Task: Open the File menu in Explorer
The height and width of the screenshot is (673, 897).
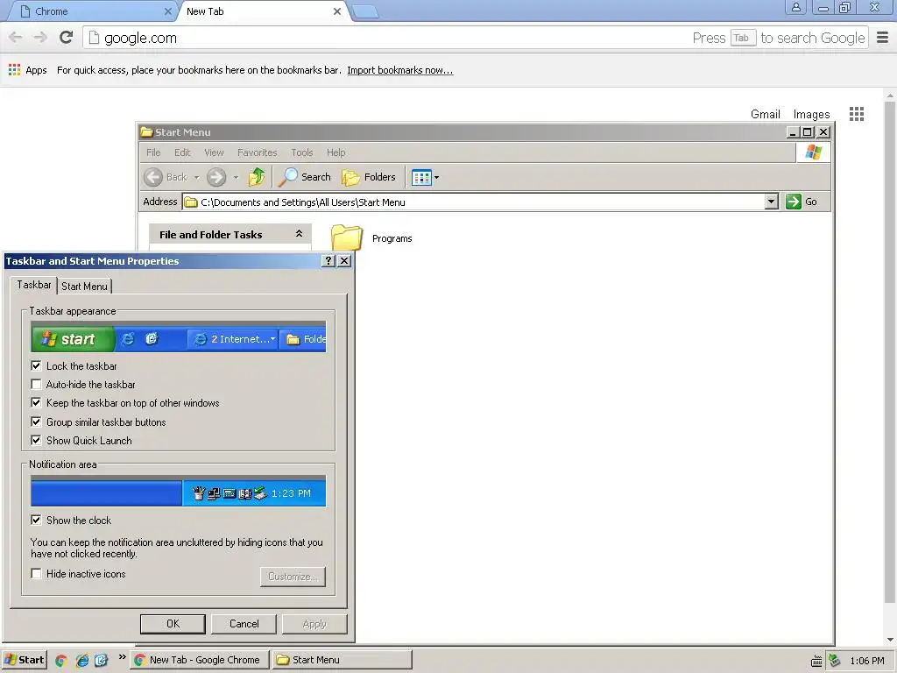Action: [153, 152]
